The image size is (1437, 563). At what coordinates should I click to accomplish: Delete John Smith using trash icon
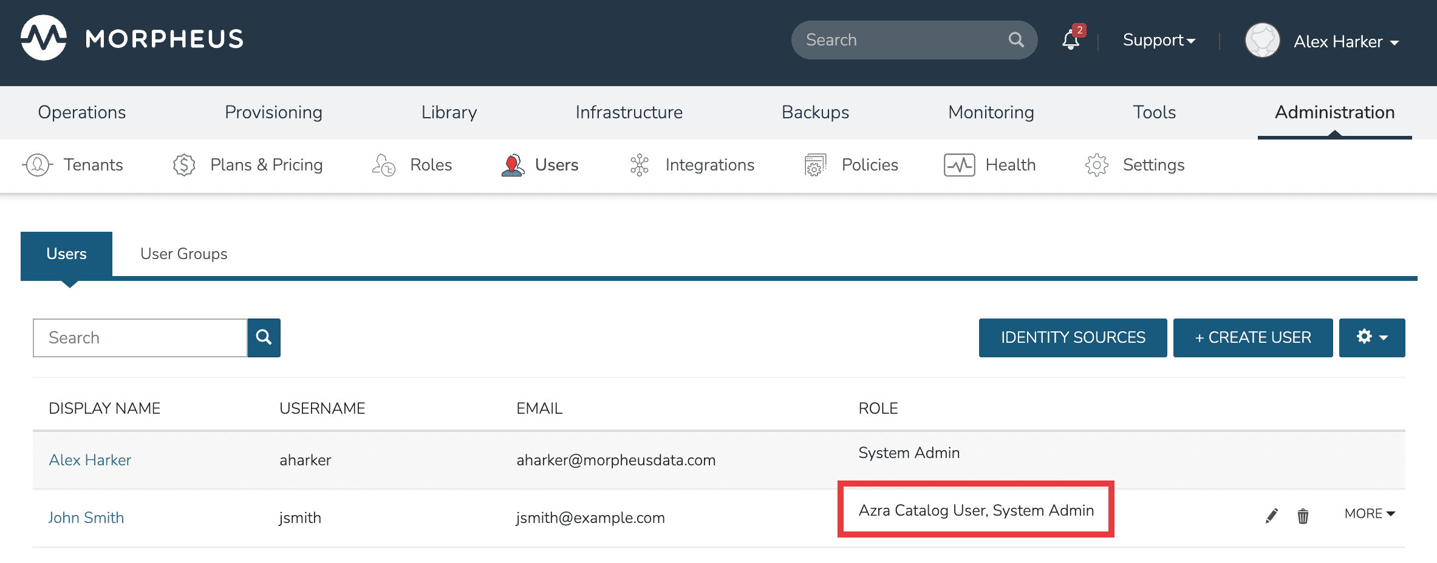tap(1303, 516)
